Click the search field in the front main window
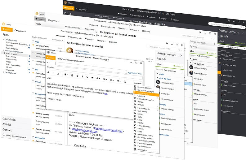The image size is (246, 160). pos(164,48)
